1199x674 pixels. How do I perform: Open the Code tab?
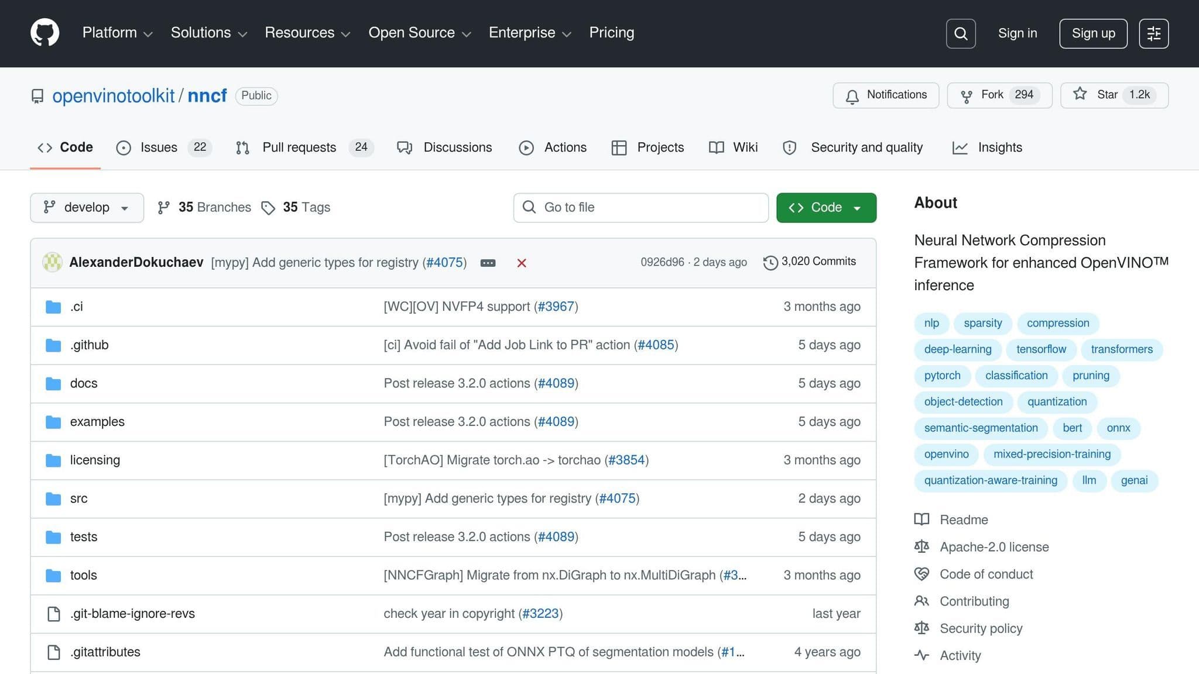[65, 147]
